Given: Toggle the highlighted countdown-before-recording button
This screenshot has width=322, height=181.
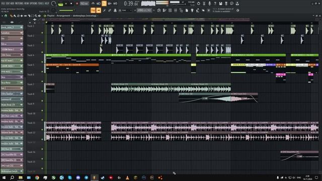Looking at the screenshot, I should (104, 4).
